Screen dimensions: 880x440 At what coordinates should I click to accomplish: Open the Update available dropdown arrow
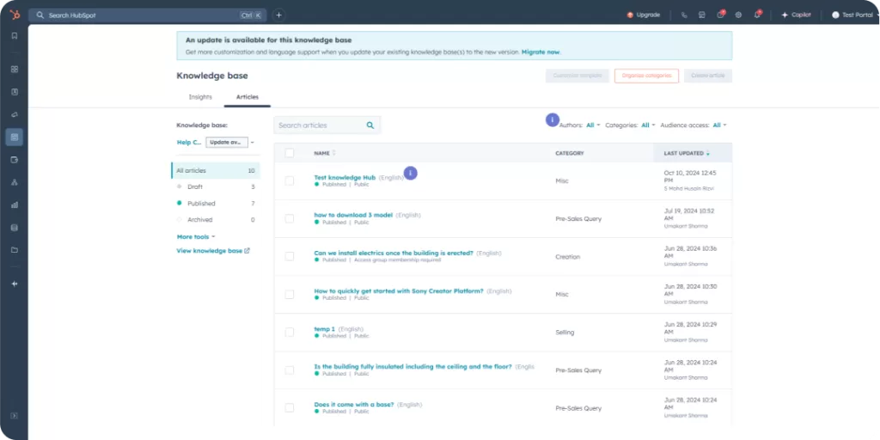253,143
